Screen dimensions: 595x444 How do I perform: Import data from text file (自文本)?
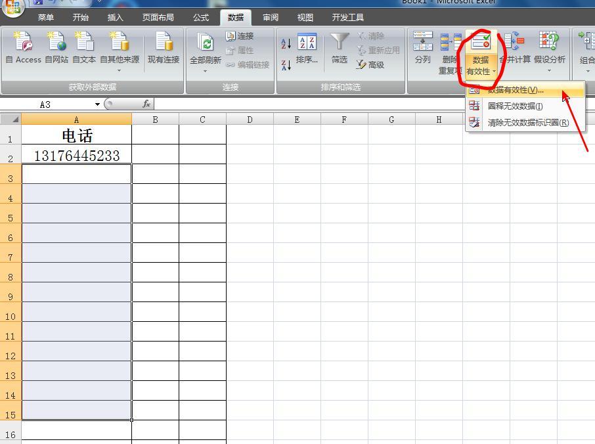pos(84,48)
